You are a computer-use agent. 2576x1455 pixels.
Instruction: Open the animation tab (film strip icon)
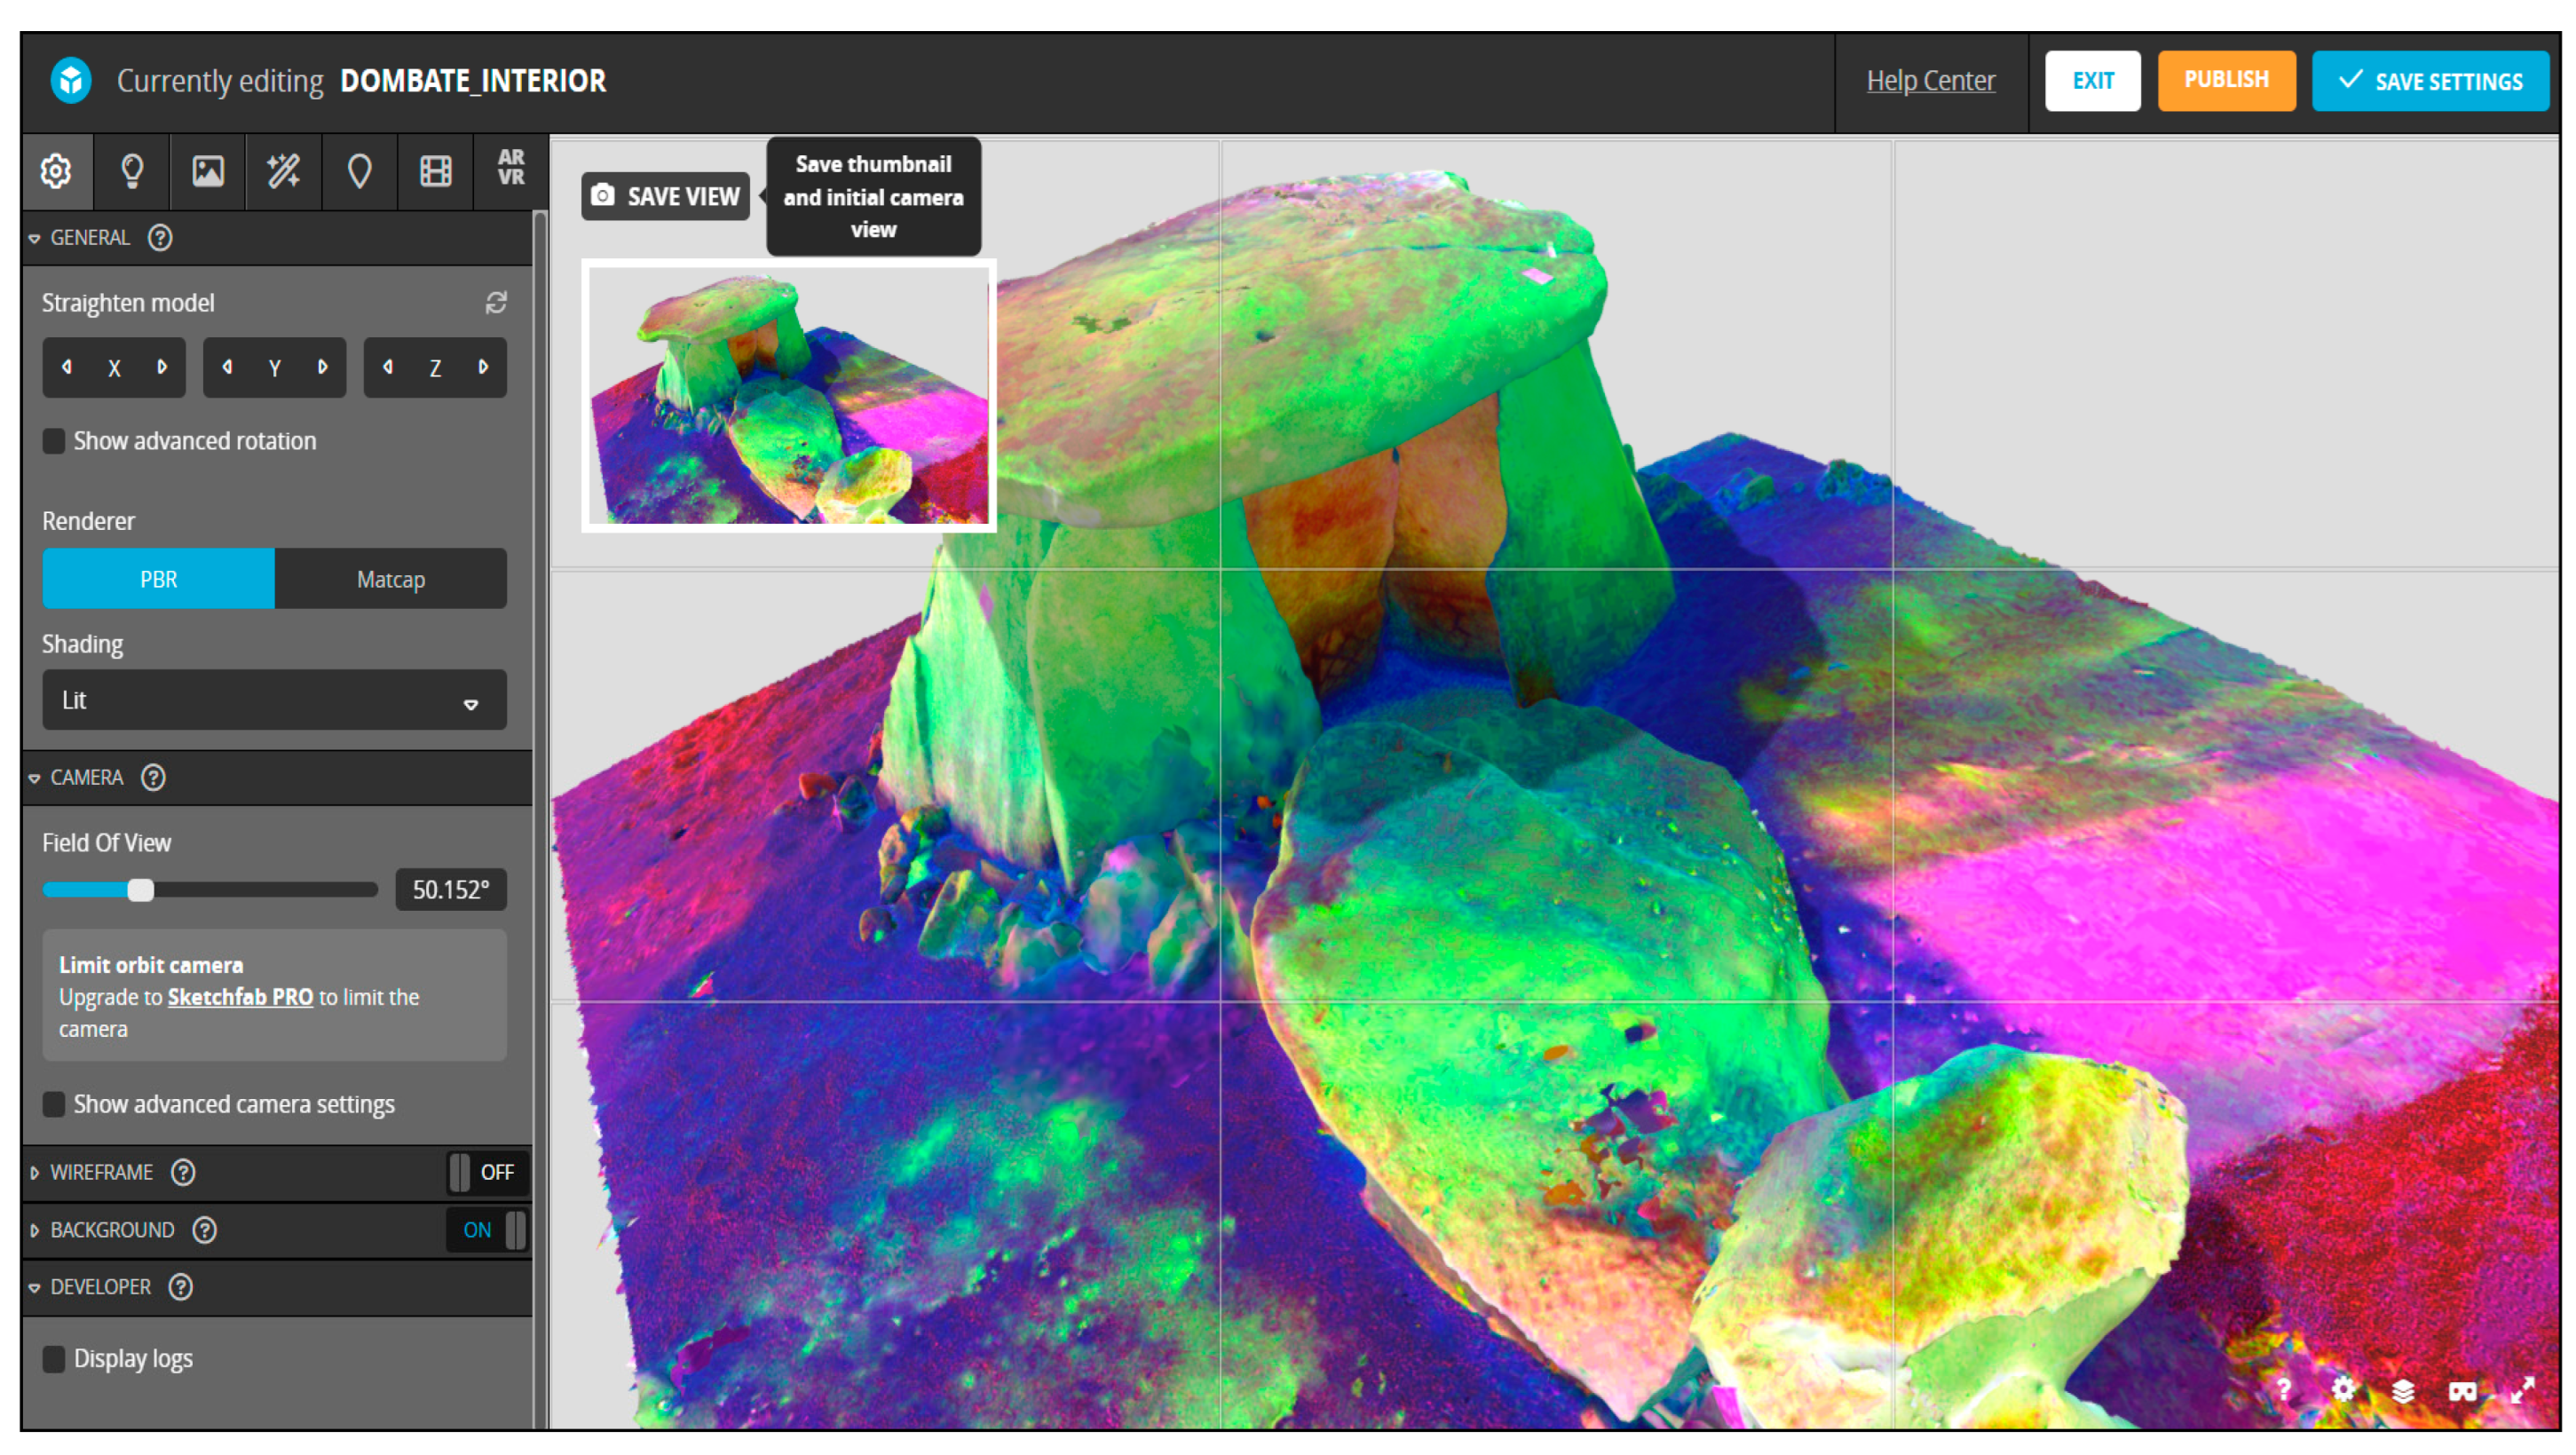tap(435, 171)
